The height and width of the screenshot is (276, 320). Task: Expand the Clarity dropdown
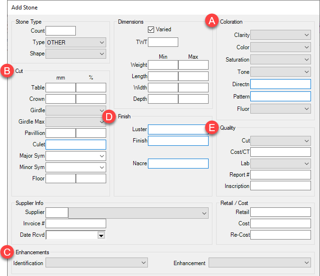pyautogui.click(x=280, y=35)
